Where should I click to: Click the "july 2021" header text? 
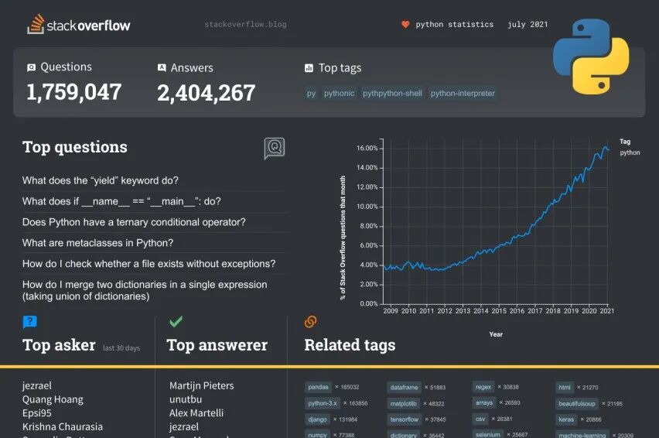click(528, 25)
